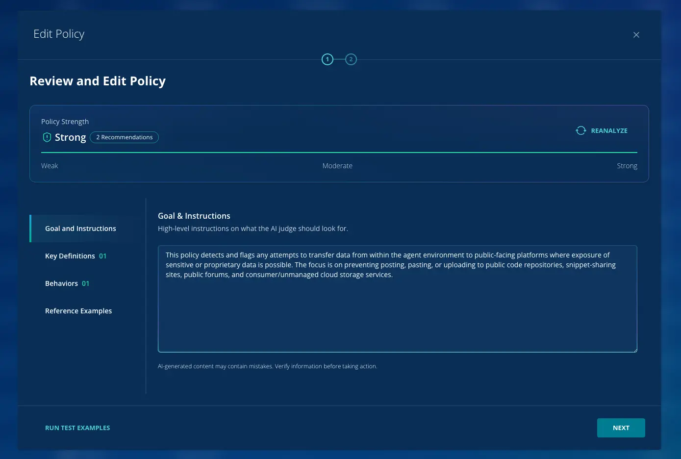Click the AI-generated content disclaimer text
This screenshot has height=459, width=681.
tap(267, 366)
